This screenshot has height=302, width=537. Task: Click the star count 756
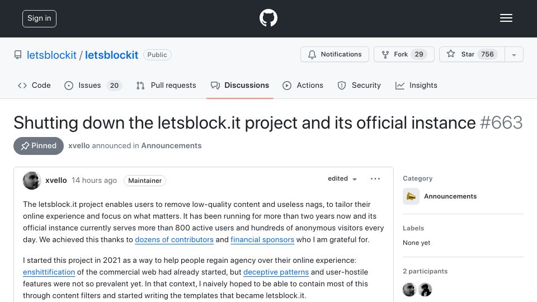[487, 54]
